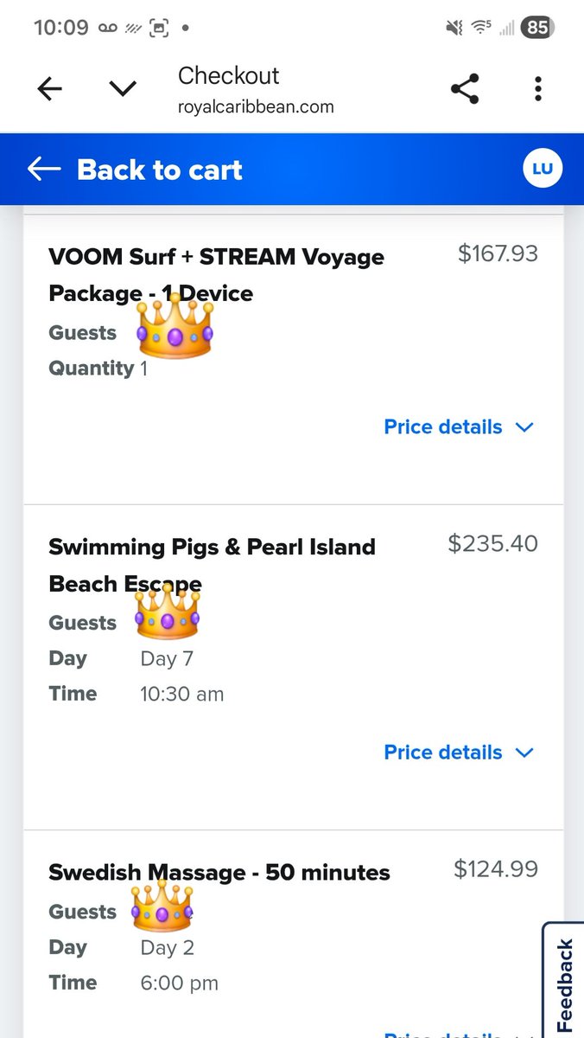Expand Price details for Swimming Pigs excursion
Viewport: 584px width, 1038px height.
pyautogui.click(x=459, y=753)
